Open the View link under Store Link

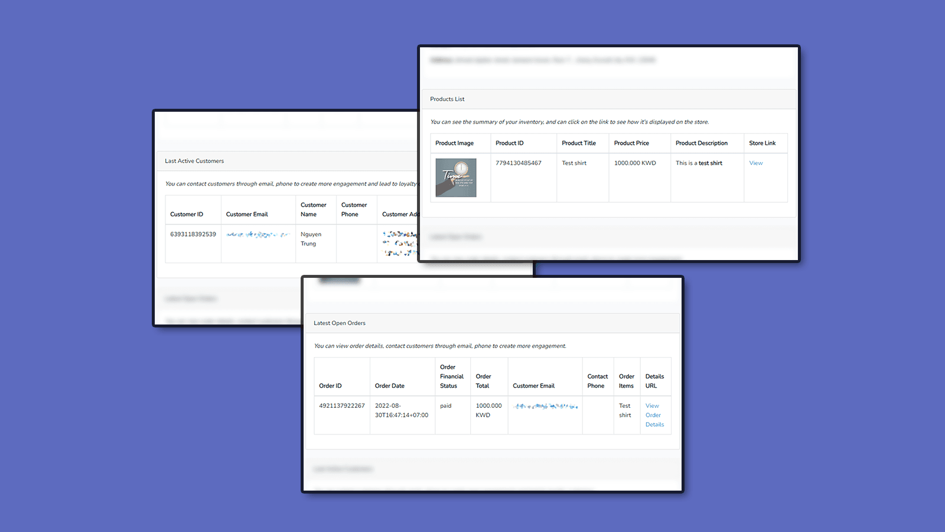click(755, 163)
